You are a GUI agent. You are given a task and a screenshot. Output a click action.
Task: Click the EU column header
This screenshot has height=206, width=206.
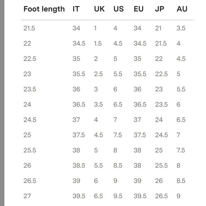[x=139, y=9]
